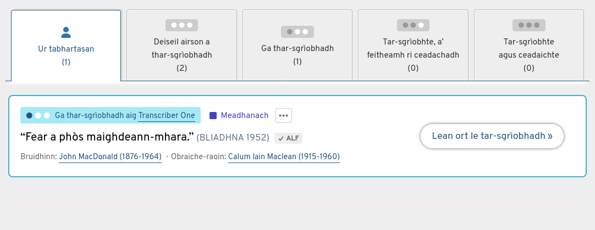Show Tar-sgrìobhte, a' feitheamh ri ceadachadh tab
595x230 pixels.
(x=413, y=55)
